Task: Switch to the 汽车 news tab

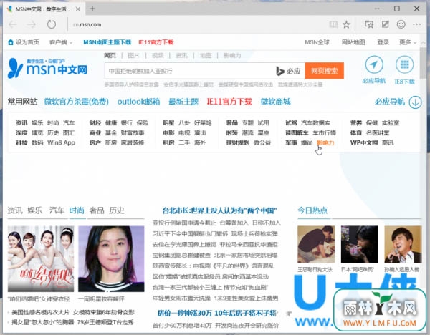Action: pos(57,210)
